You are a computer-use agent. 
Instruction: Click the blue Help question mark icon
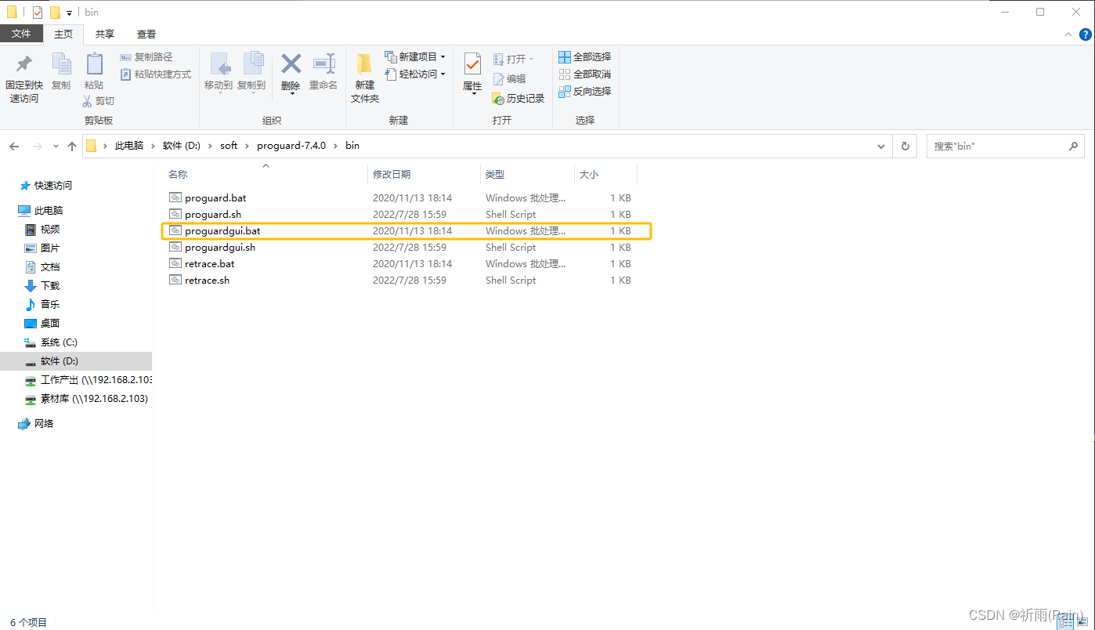pos(1085,34)
